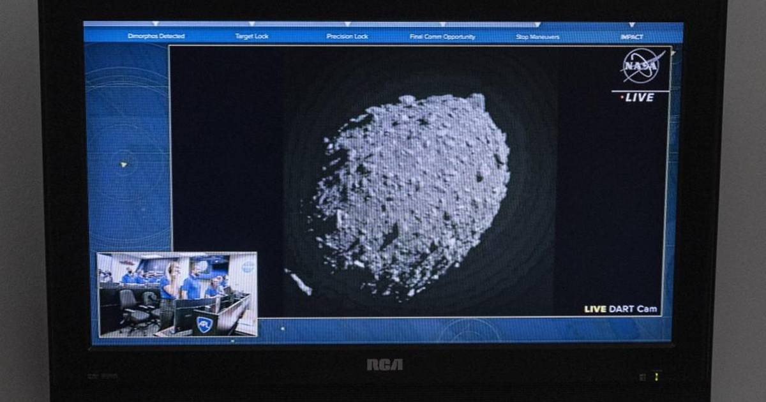Click the triangle marker above IMPACT
This screenshot has width=766, height=402.
point(631,24)
